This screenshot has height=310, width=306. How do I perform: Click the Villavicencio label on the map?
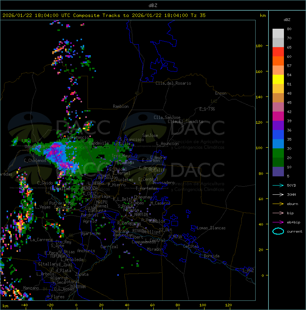tap(74, 137)
